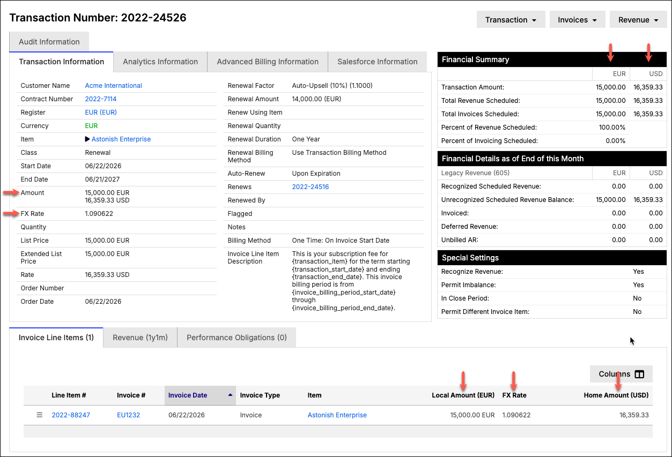Image resolution: width=672 pixels, height=457 pixels.
Task: Open Advanced Billing Information tab
Action: coord(268,62)
